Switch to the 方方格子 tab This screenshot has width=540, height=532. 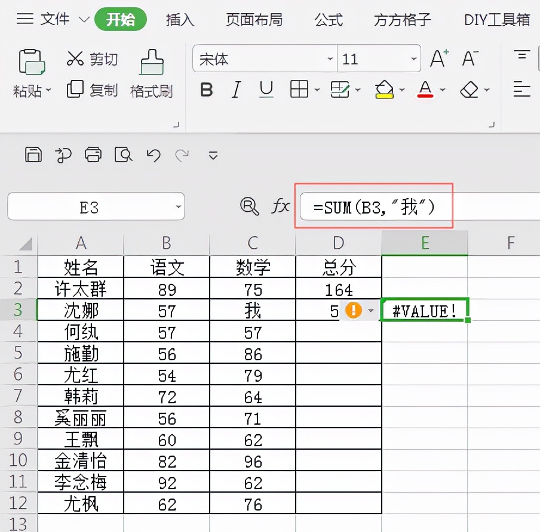403,20
